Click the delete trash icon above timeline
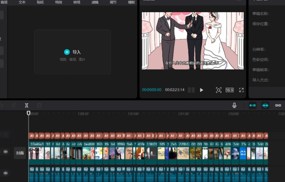The height and width of the screenshot is (182, 285). (x=39, y=106)
